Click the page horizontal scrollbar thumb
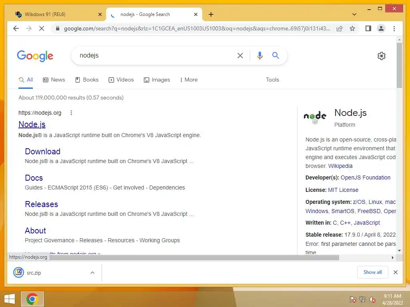The image size is (410, 307). point(194,258)
